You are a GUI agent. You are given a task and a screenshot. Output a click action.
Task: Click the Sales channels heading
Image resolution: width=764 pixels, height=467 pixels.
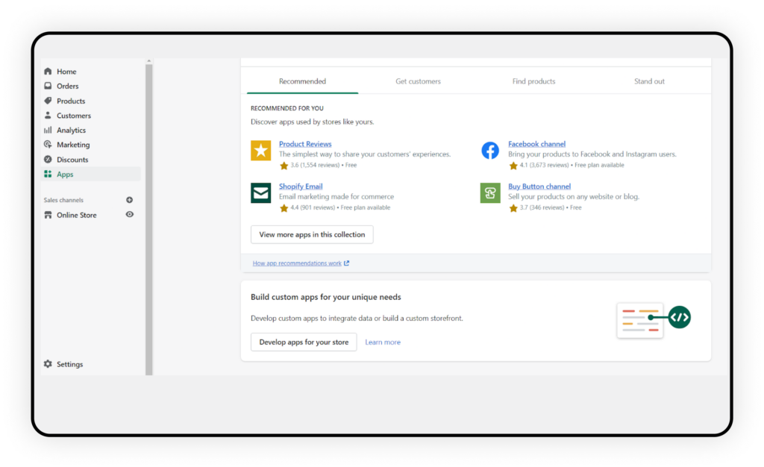(x=63, y=200)
